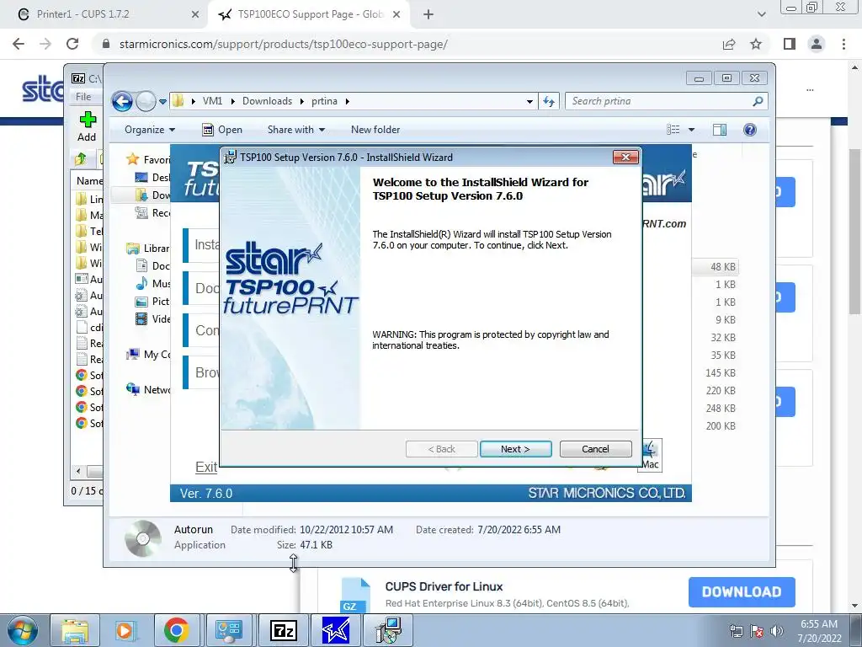Image resolution: width=862 pixels, height=647 pixels.
Task: Close the InstallShield Wizard dialog
Action: [625, 158]
